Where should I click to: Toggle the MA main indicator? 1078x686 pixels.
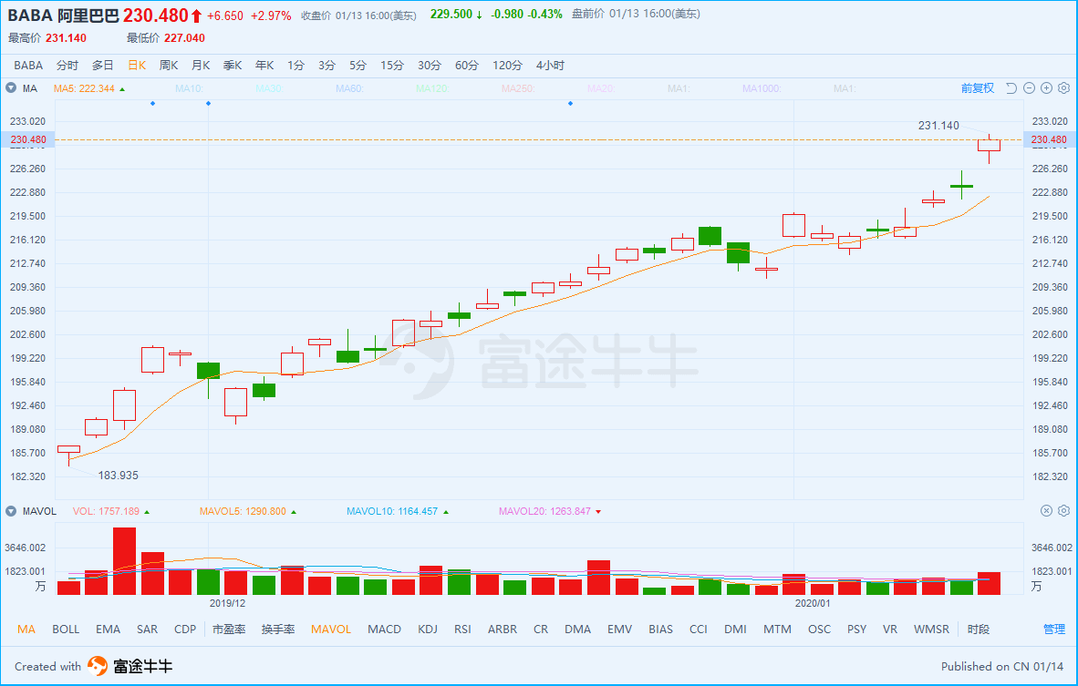coord(26,629)
